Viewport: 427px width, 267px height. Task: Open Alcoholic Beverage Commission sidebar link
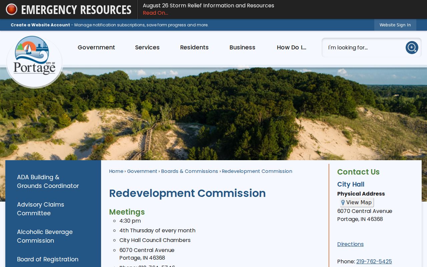[x=45, y=236]
